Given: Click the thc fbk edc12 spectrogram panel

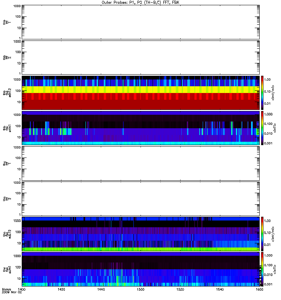Looking at the screenshot, I should tap(141, 234).
